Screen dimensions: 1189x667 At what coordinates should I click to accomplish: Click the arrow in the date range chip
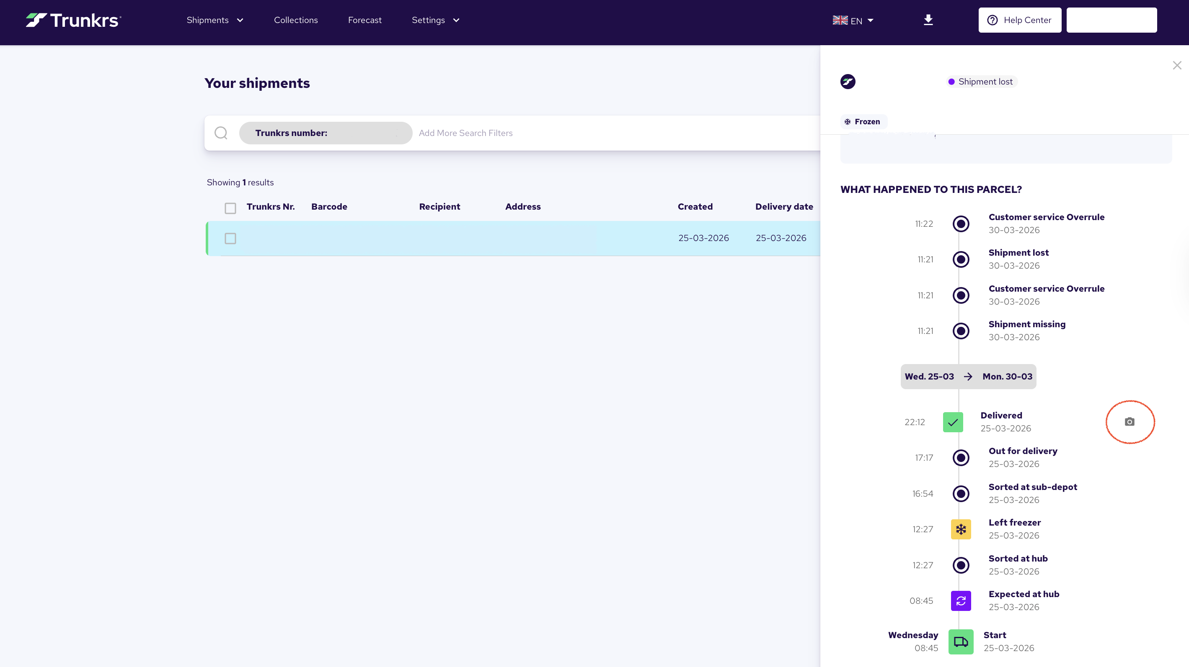pyautogui.click(x=968, y=377)
